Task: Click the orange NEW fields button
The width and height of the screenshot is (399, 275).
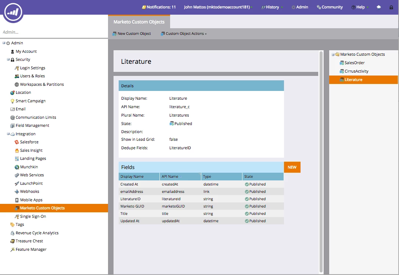Action: (292, 167)
